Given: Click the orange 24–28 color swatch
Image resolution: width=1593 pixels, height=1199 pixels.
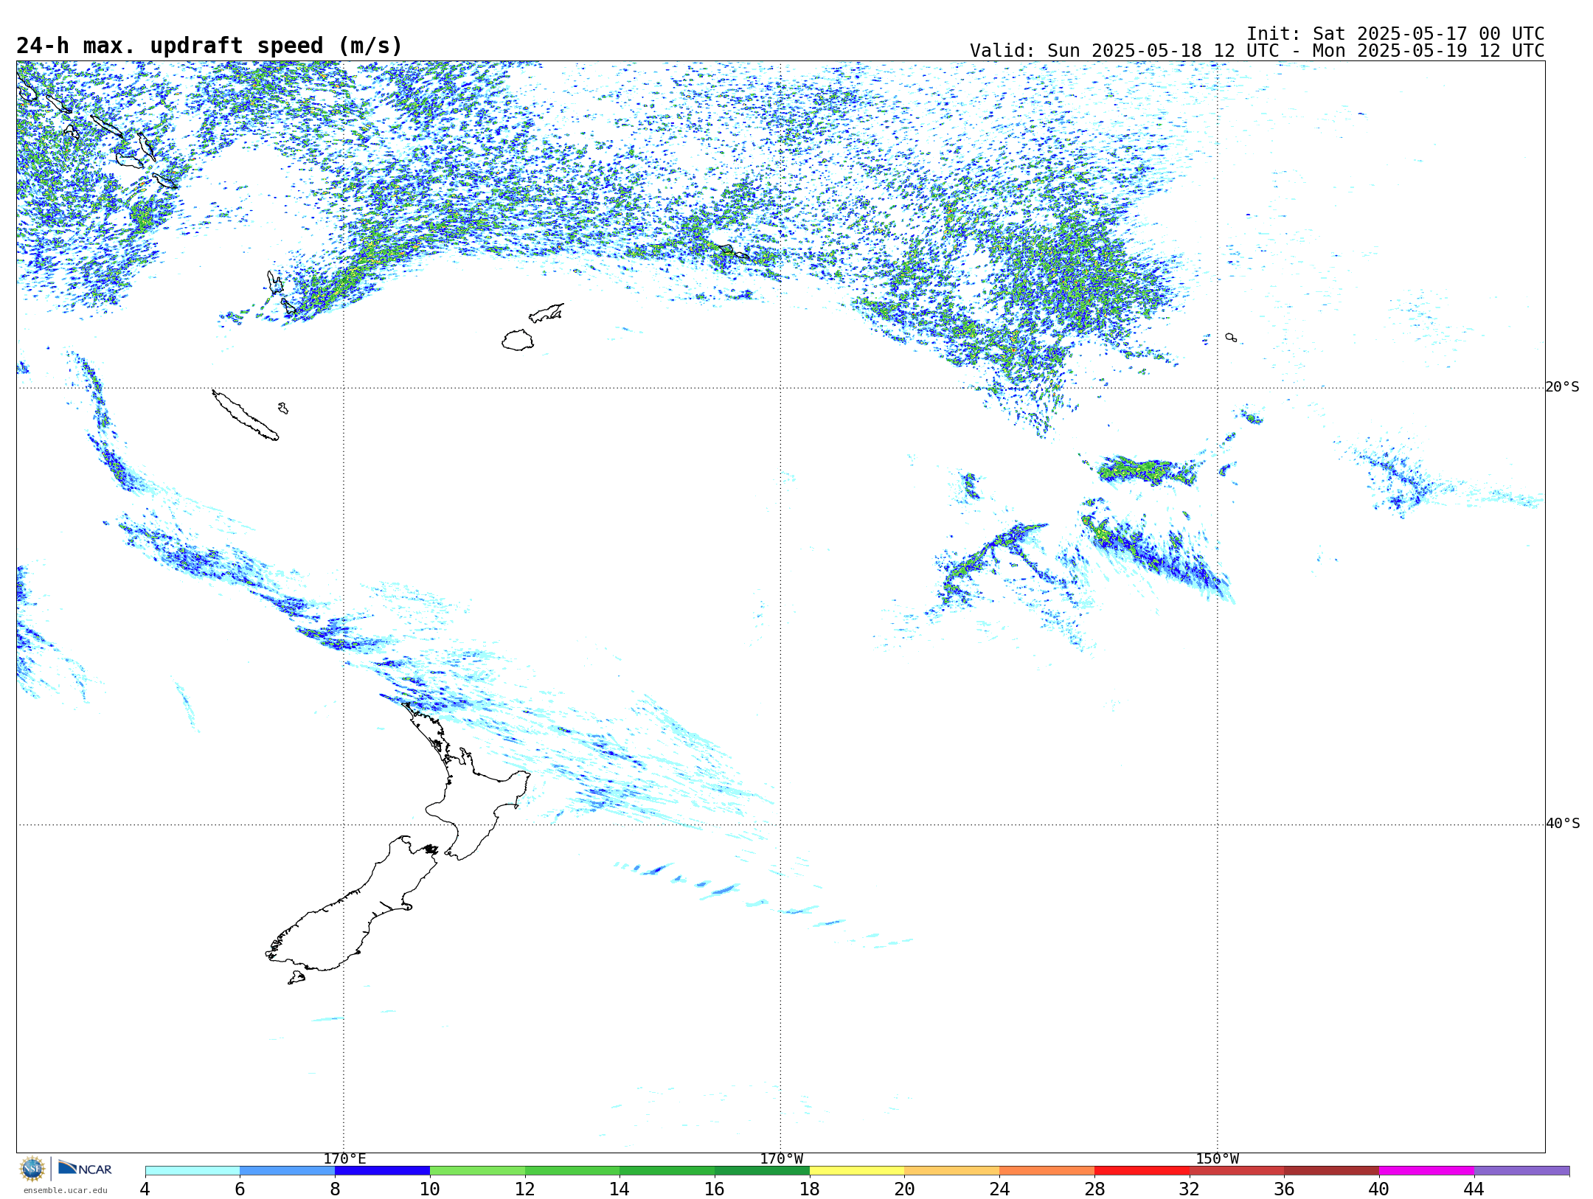Looking at the screenshot, I should 1047,1171.
